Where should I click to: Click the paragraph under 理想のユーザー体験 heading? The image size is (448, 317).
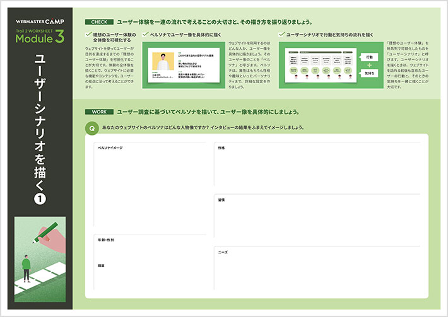pos(109,67)
